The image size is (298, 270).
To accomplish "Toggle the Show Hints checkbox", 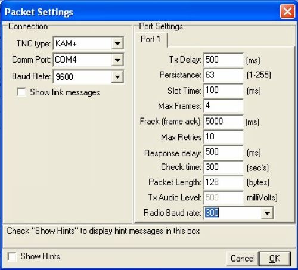I will [12, 256].
